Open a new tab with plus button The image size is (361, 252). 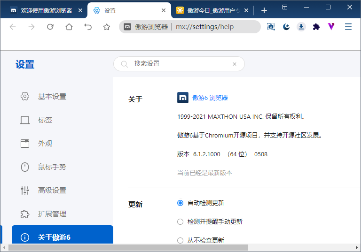pyautogui.click(x=264, y=10)
